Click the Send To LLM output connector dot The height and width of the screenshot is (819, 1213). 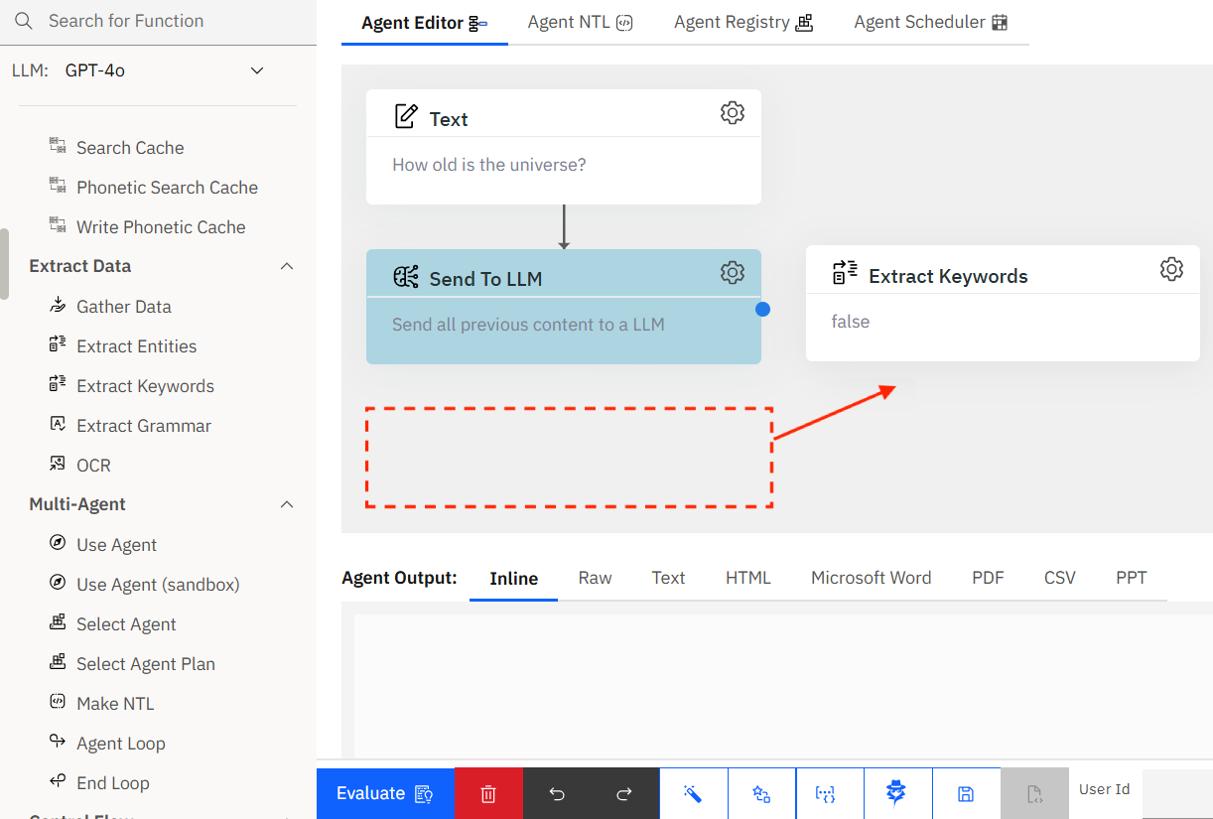coord(762,309)
